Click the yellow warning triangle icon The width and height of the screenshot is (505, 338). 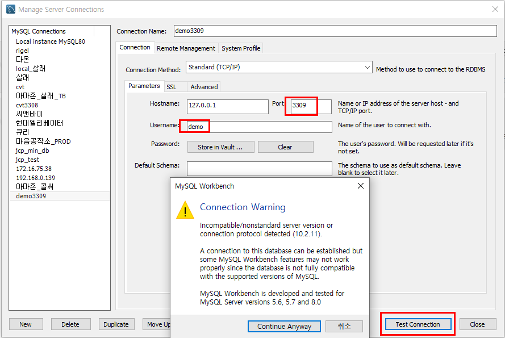pyautogui.click(x=185, y=210)
